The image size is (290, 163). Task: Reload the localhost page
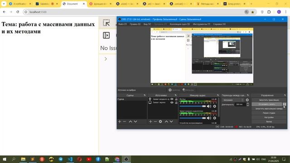18,12
